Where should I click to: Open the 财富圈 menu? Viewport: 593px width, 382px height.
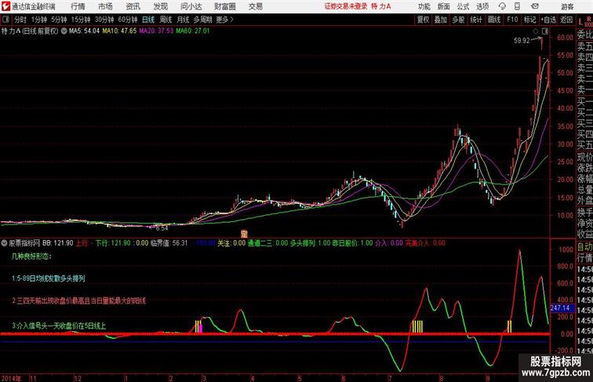[224, 6]
